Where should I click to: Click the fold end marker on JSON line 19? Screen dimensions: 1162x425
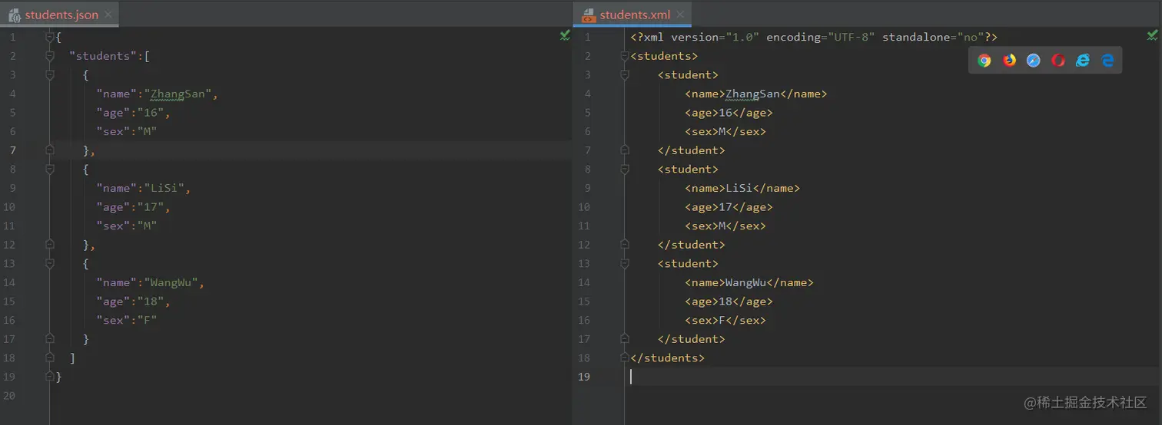pos(50,377)
